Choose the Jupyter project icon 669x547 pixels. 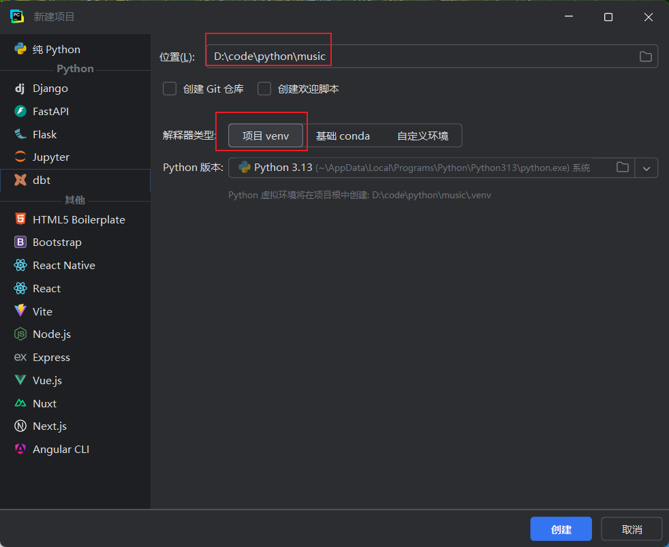click(20, 157)
